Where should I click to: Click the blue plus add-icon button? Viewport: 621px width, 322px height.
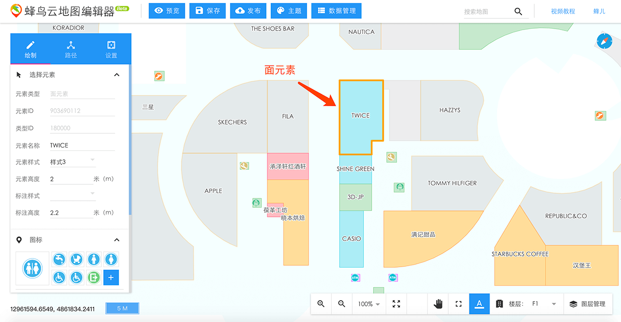pos(111,277)
